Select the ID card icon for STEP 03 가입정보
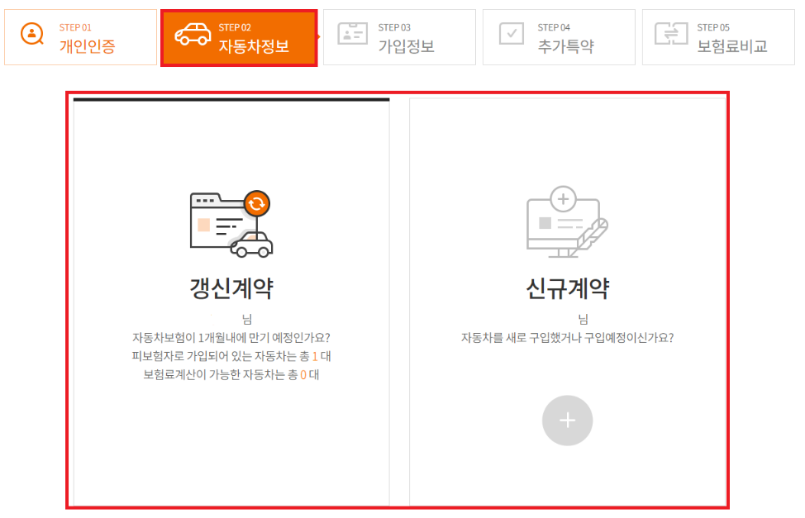 (x=353, y=35)
